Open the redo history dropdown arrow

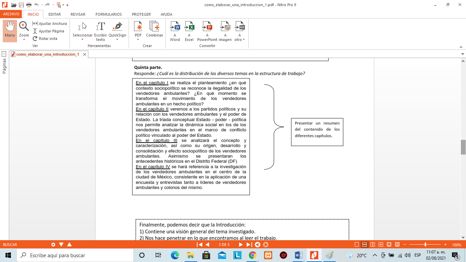(x=53, y=5)
